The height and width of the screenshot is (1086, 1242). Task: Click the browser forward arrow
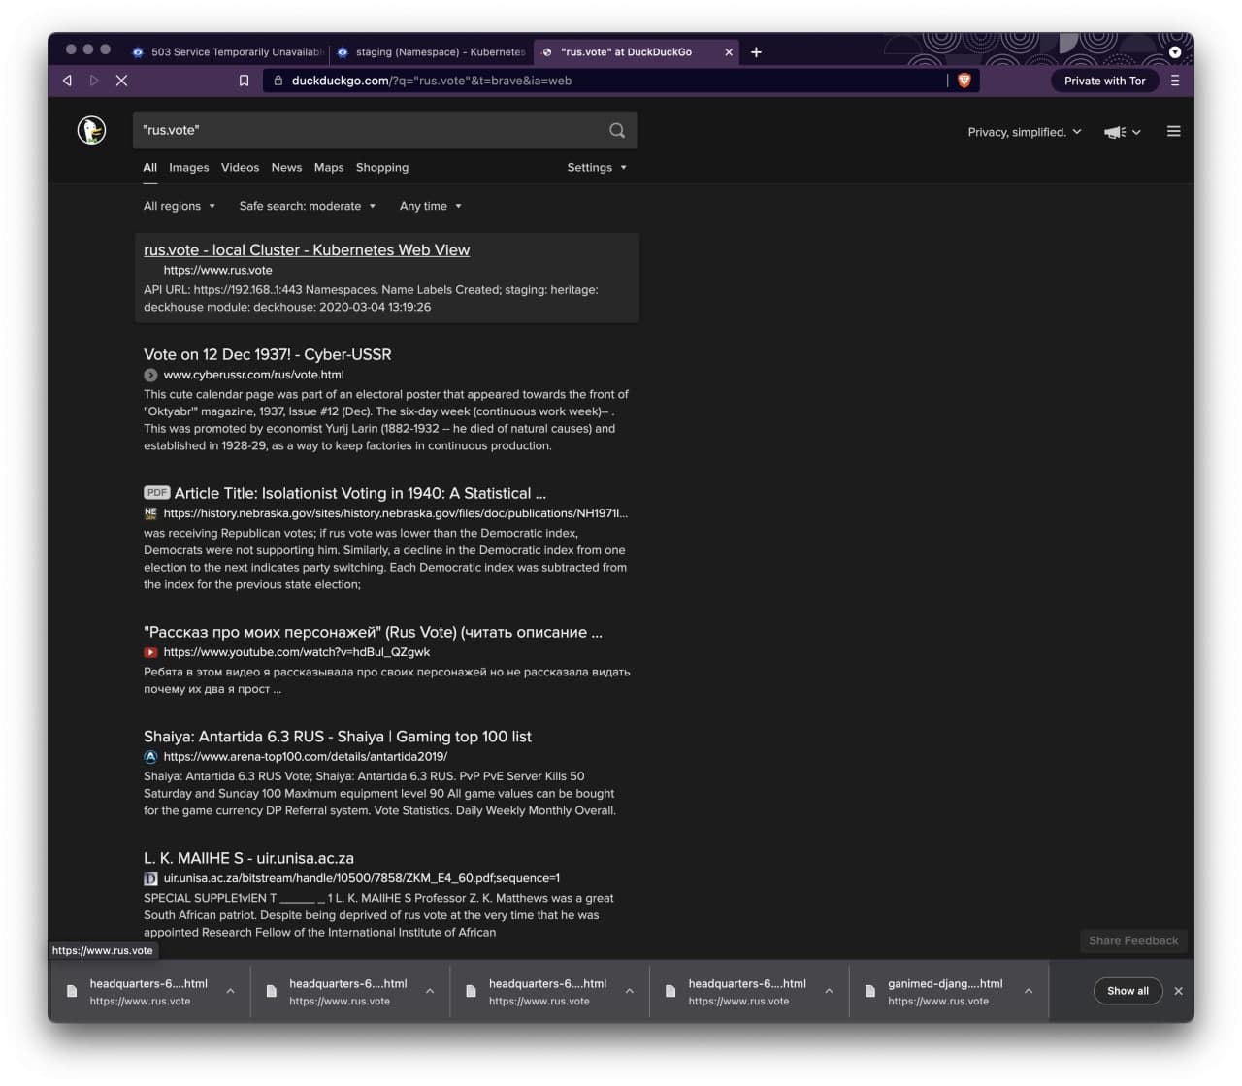pyautogui.click(x=94, y=81)
